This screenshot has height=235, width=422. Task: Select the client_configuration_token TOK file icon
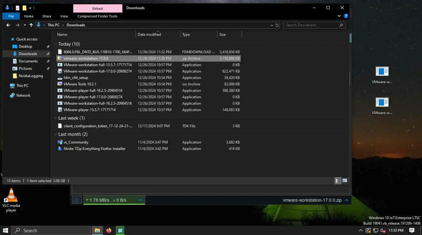pyautogui.click(x=60, y=126)
